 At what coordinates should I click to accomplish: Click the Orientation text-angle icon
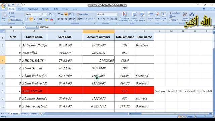[x=71, y=14]
